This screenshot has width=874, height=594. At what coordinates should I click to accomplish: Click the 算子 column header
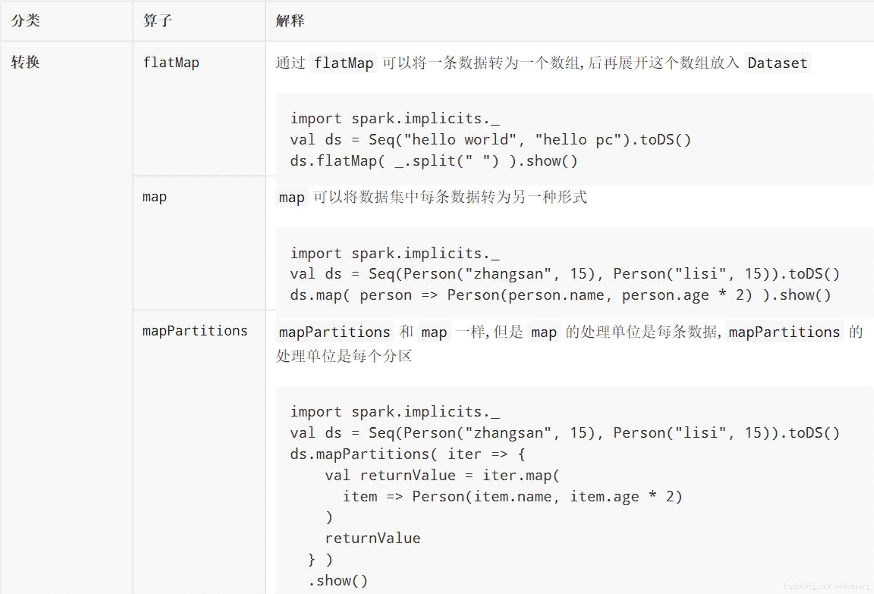coord(157,21)
